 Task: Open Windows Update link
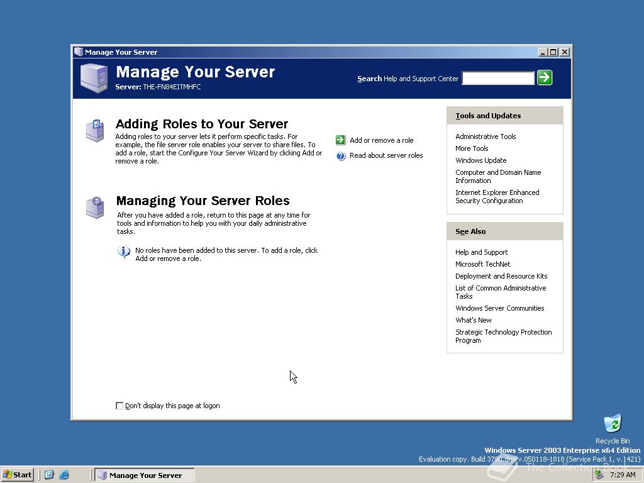click(480, 160)
